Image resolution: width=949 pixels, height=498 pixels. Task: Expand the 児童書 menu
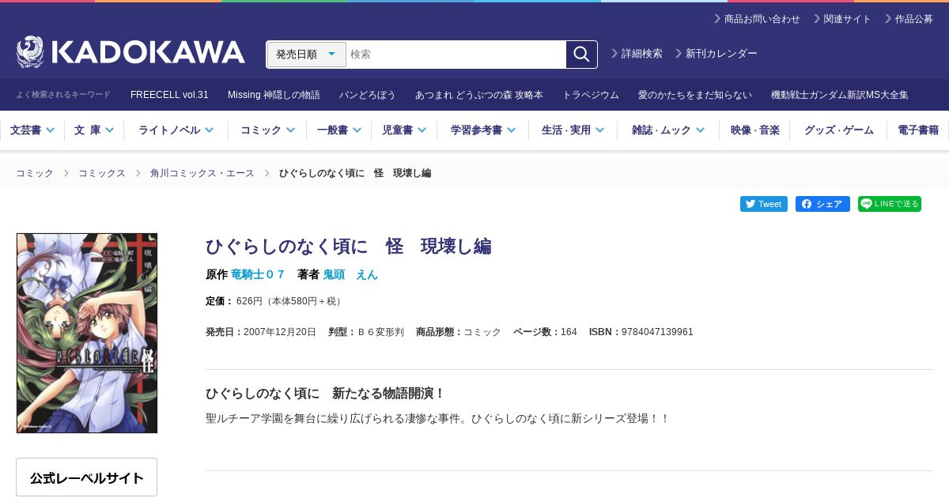[403, 130]
